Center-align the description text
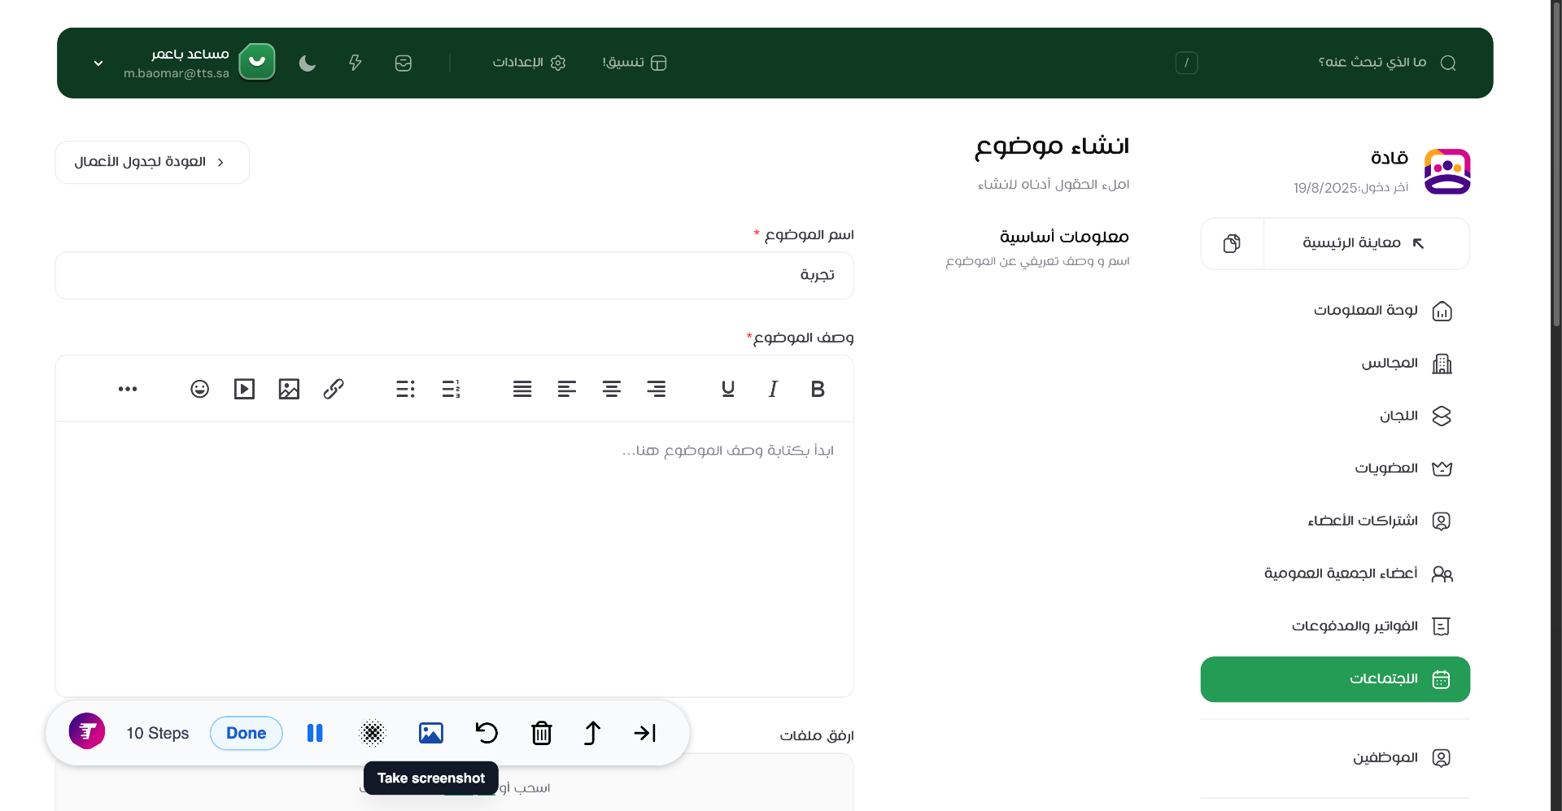 coord(612,389)
